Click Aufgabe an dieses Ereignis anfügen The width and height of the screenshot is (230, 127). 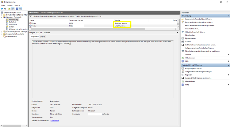199,72
